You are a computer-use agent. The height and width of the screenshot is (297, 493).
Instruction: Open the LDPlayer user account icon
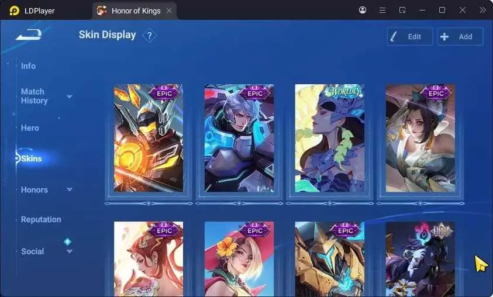point(363,10)
